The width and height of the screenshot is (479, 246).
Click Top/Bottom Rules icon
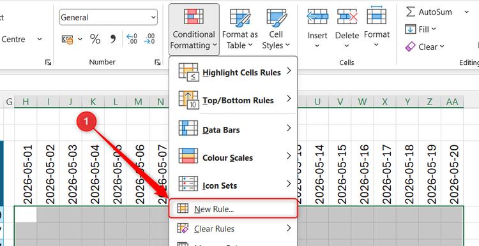coord(188,100)
